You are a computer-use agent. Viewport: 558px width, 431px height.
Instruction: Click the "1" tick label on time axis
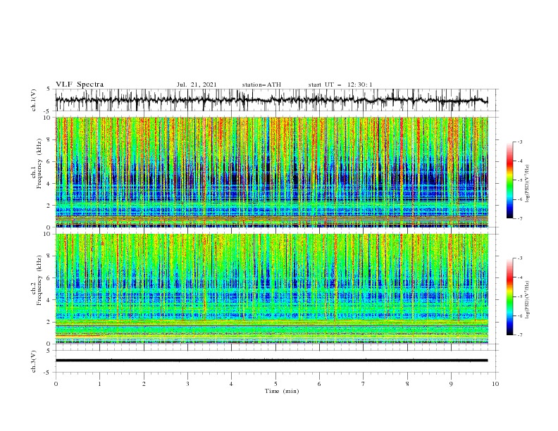click(x=99, y=384)
